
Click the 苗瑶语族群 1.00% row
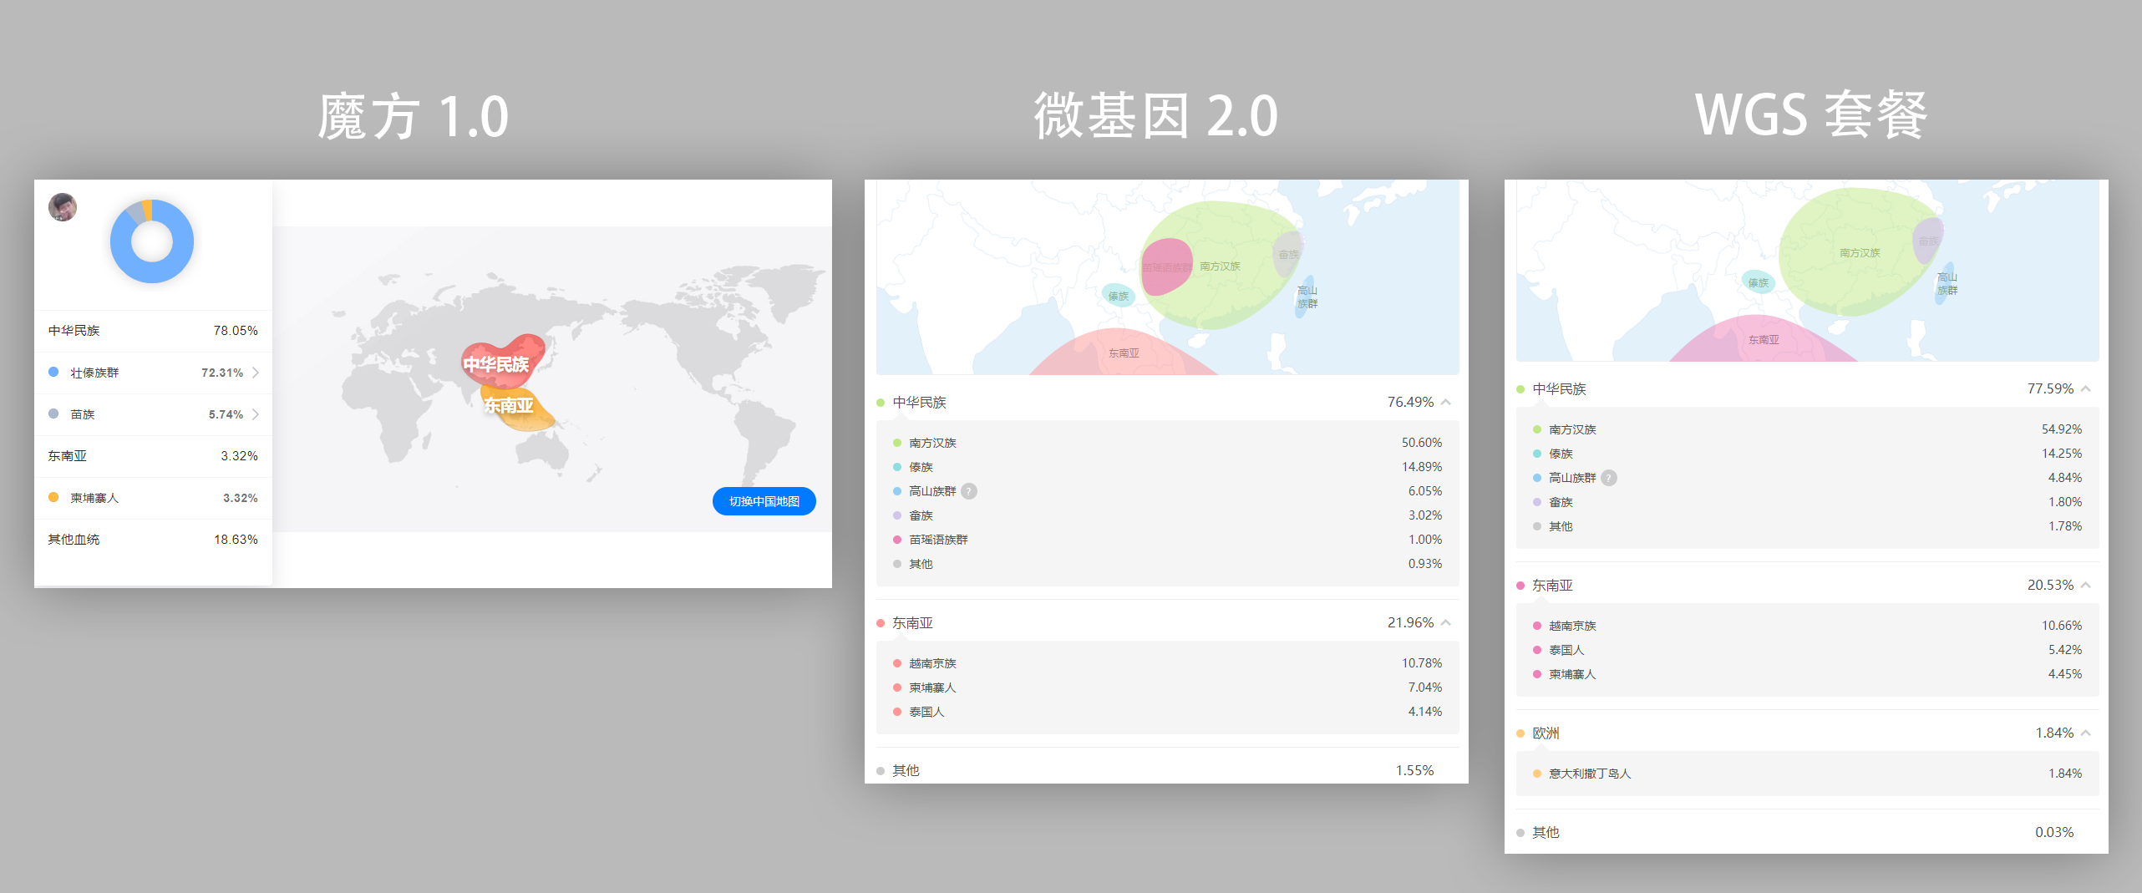(1167, 540)
